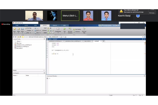The height and width of the screenshot is (105, 158).
Task: Expand the Run dropdown arrow
Action: point(65,33)
